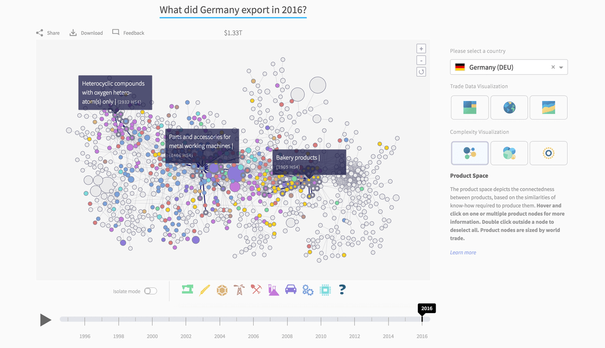The width and height of the screenshot is (605, 348).
Task: Filter by the agriculture wheat icon
Action: 205,290
